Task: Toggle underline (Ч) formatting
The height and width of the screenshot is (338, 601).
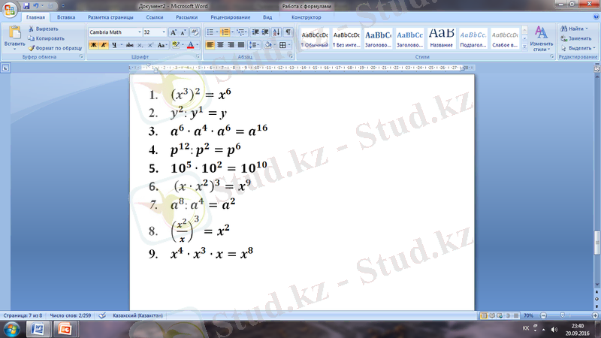Action: tap(115, 45)
